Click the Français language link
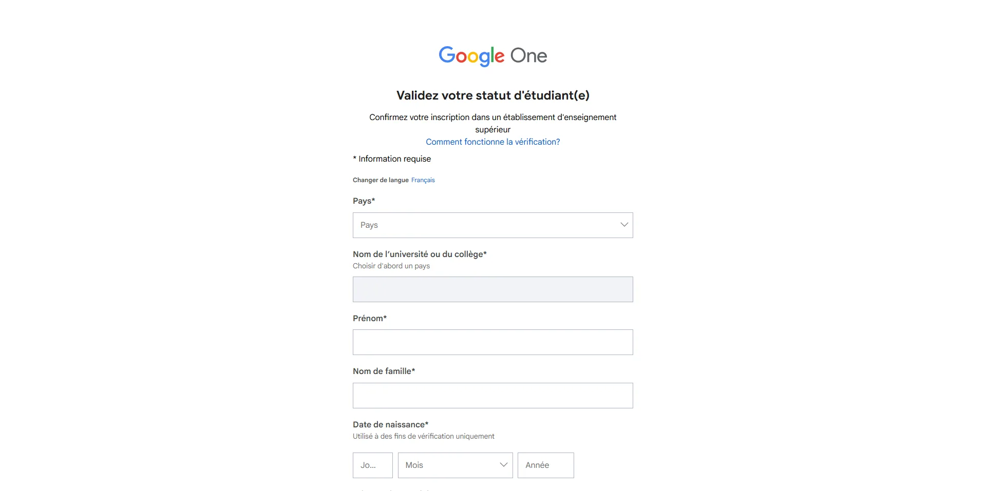 tap(423, 180)
